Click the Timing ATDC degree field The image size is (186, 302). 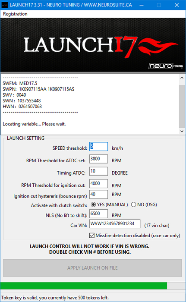tap(98, 171)
